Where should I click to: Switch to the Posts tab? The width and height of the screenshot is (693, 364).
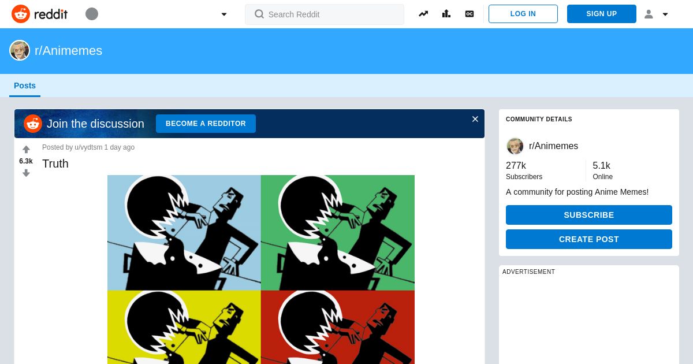pos(25,86)
